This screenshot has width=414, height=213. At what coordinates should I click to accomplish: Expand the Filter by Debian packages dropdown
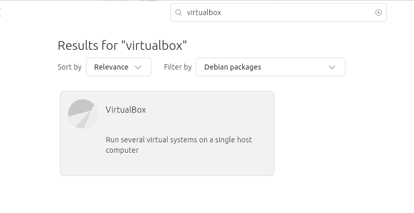pyautogui.click(x=270, y=67)
